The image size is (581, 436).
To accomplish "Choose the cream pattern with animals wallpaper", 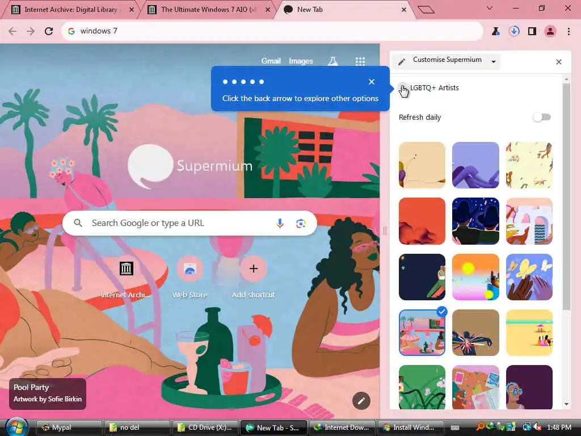I will 529,165.
